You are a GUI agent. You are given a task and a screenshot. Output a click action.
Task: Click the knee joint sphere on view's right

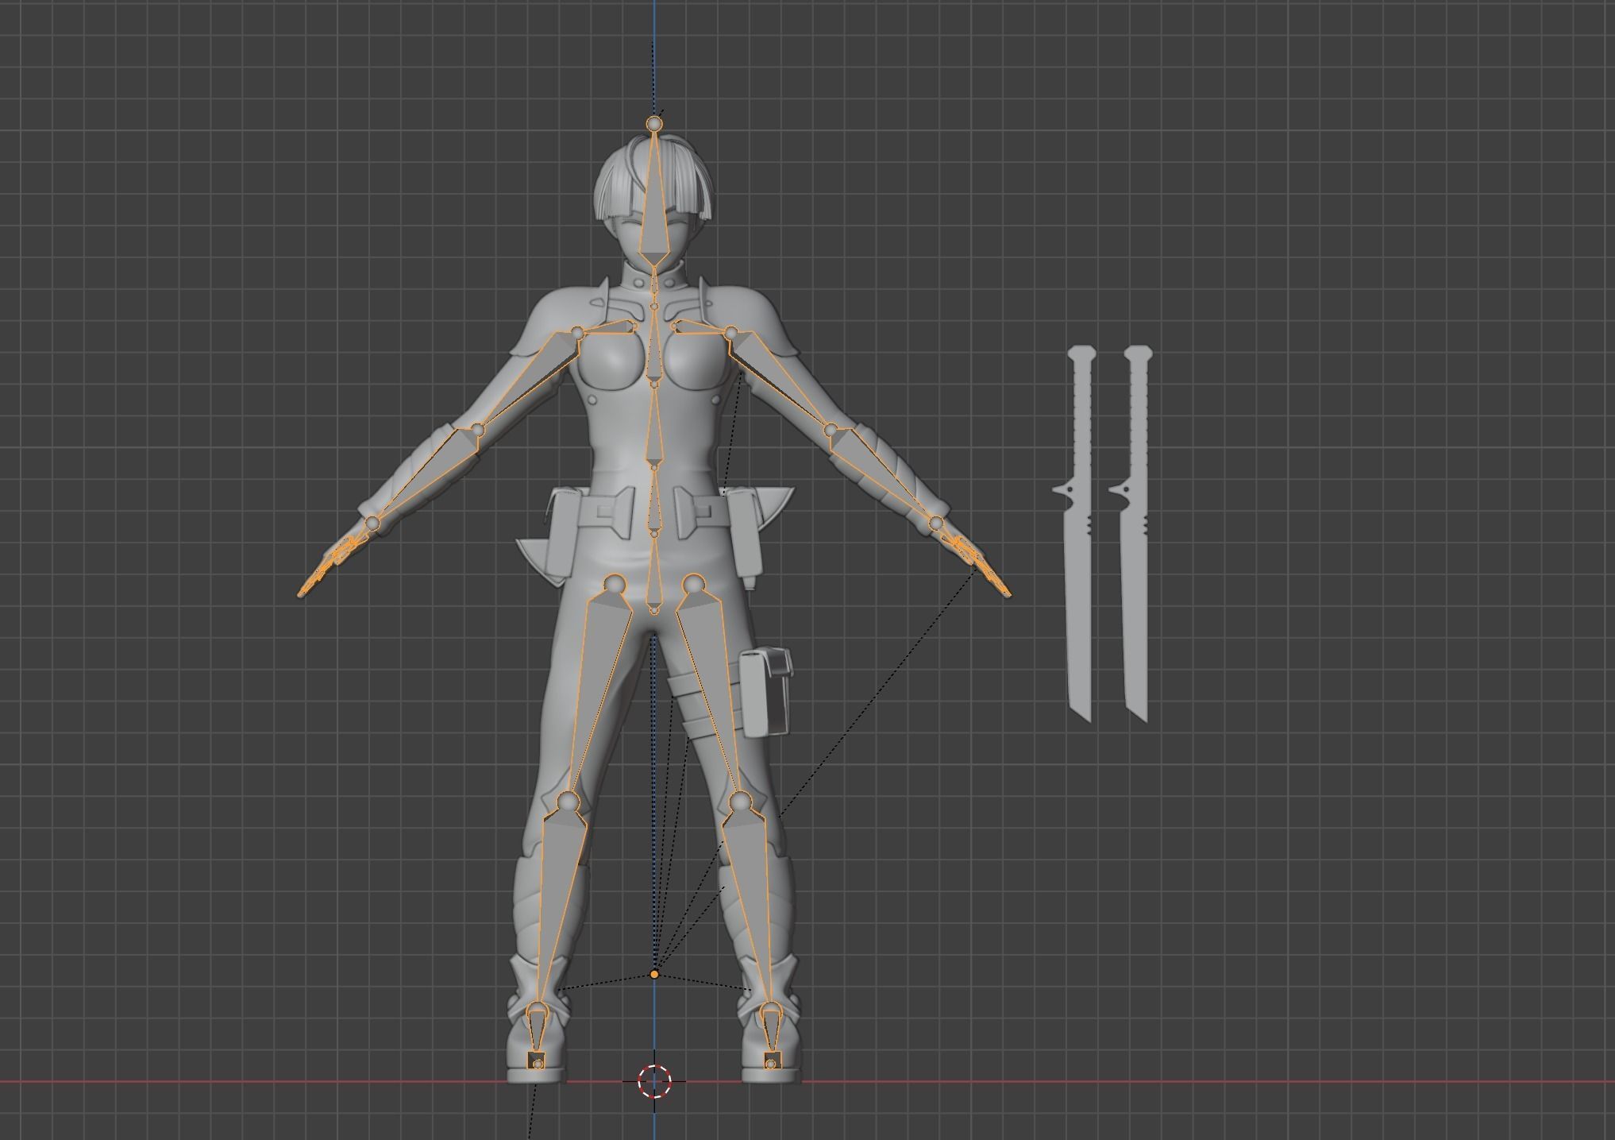click(740, 802)
